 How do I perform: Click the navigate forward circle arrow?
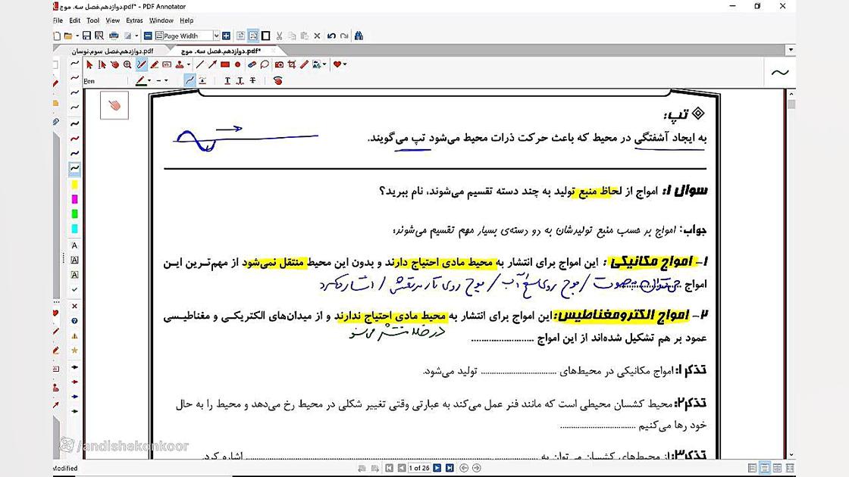[x=477, y=468]
